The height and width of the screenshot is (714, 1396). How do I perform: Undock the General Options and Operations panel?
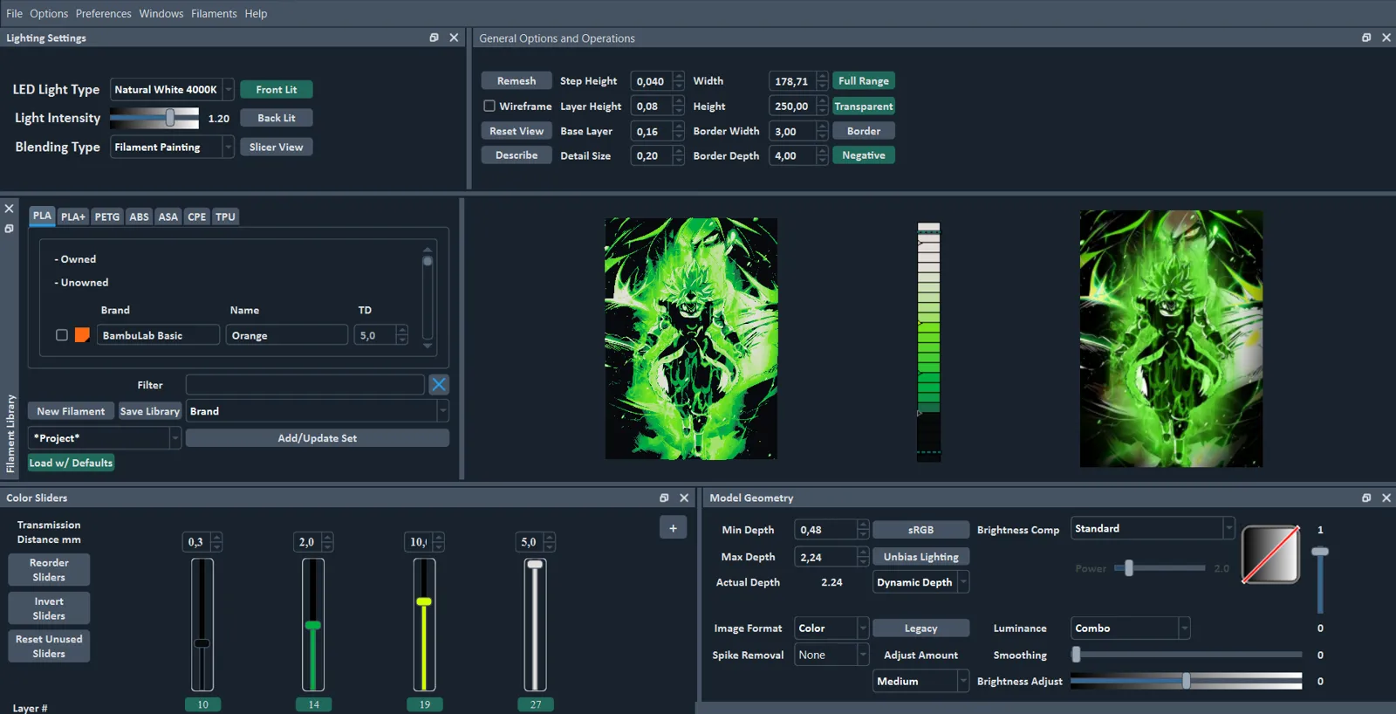1366,38
